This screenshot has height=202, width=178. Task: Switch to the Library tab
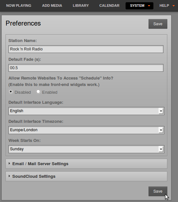tap(81, 6)
